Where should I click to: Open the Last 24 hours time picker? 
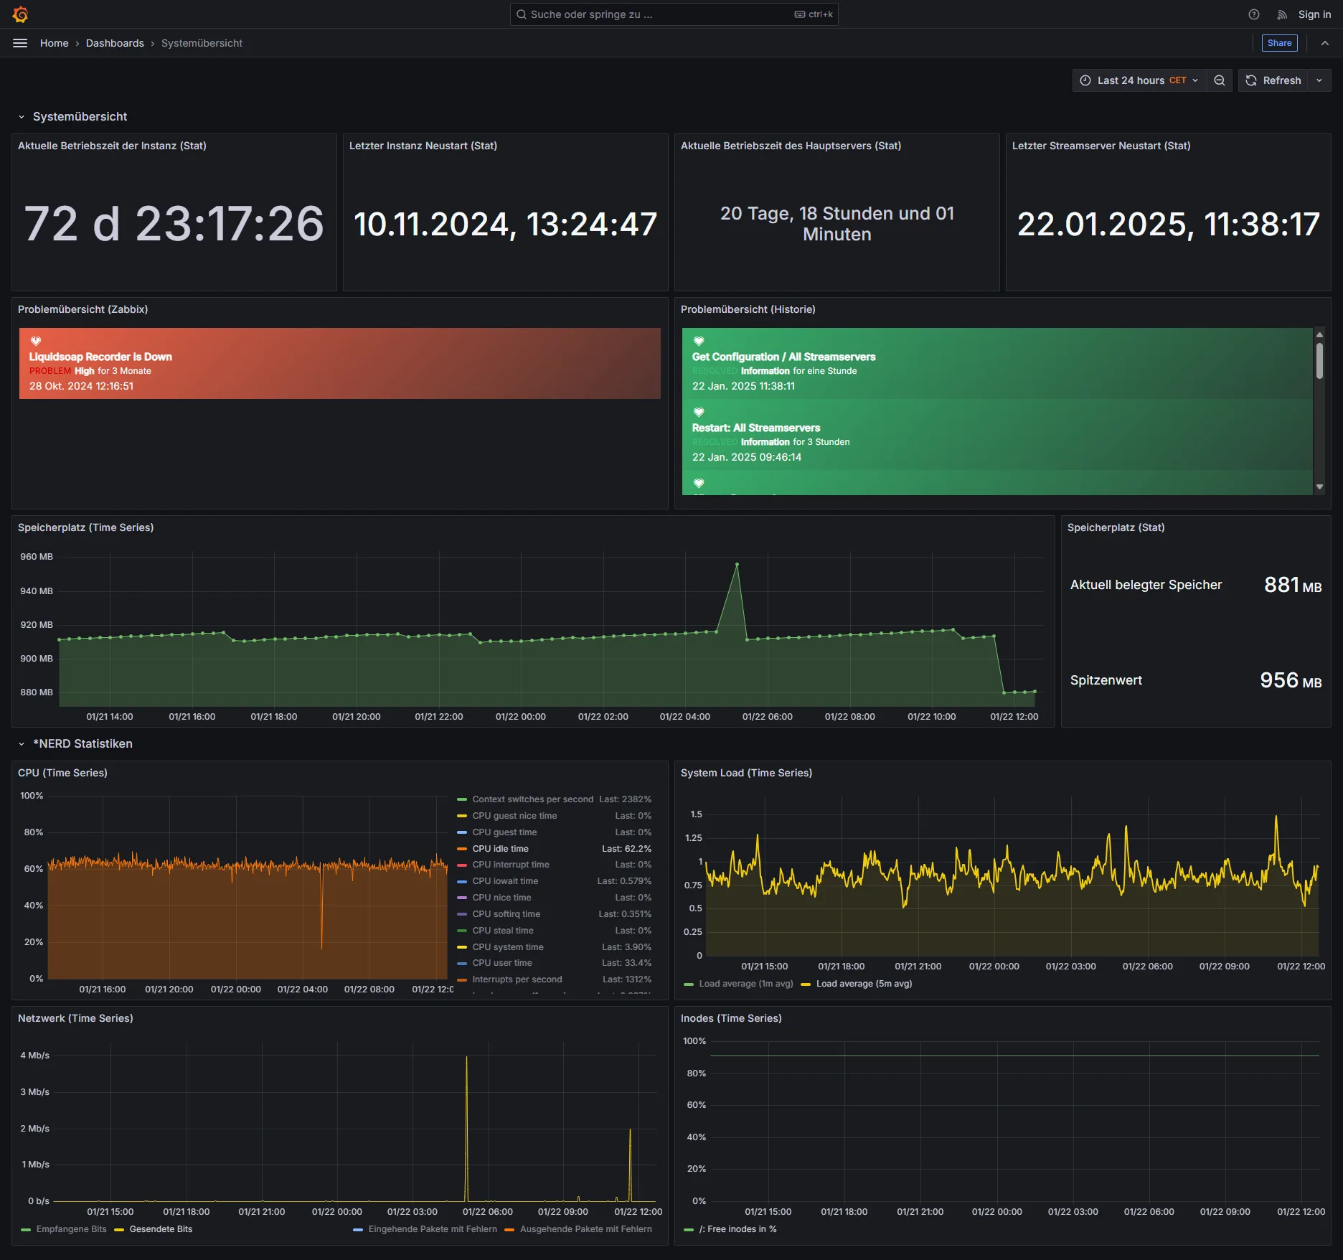tap(1139, 80)
